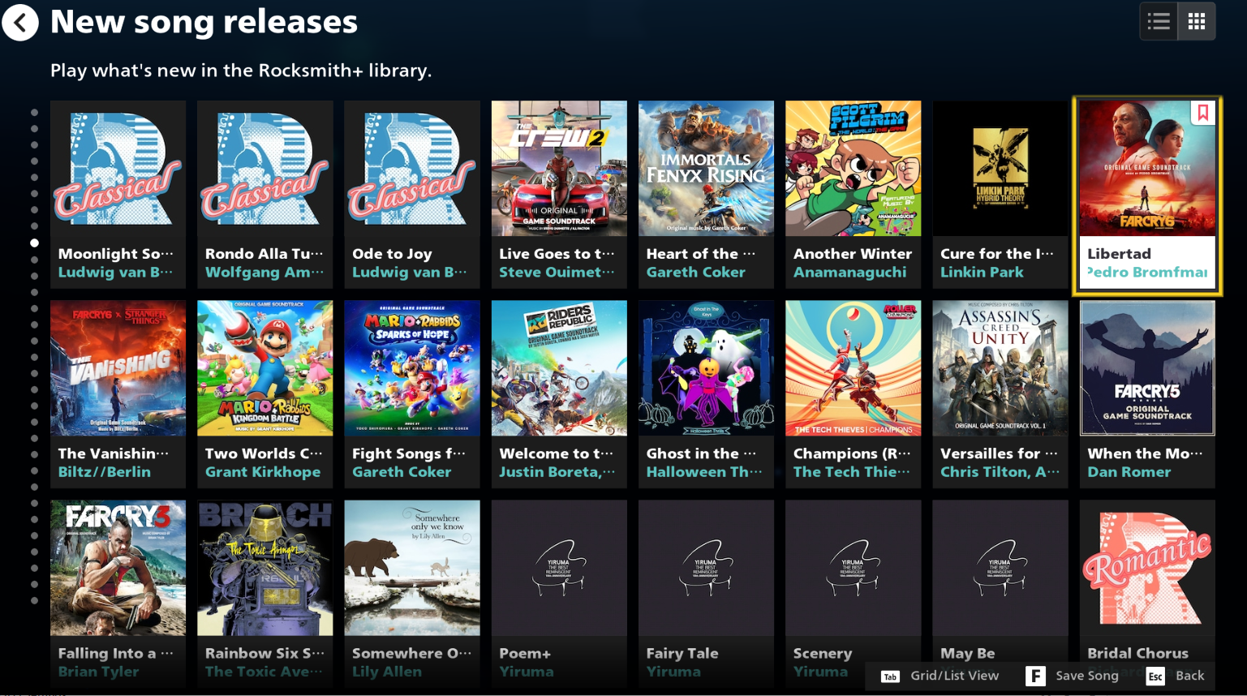Image resolution: width=1247 pixels, height=696 pixels.
Task: Select 'Welcome to t…' song title
Action: pos(557,453)
